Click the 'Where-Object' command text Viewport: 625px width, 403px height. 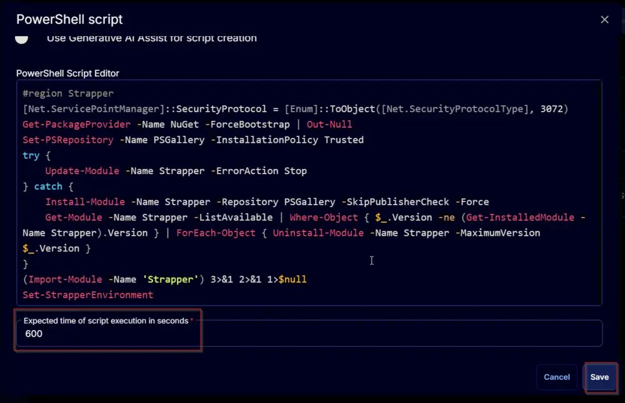(x=324, y=218)
